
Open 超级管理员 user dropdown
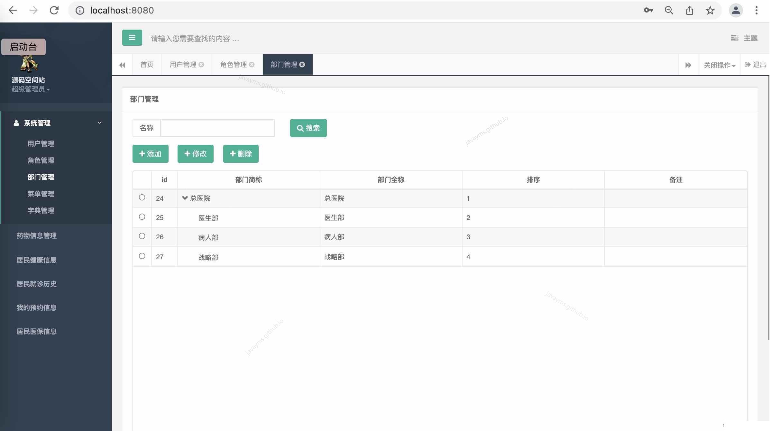click(x=31, y=89)
